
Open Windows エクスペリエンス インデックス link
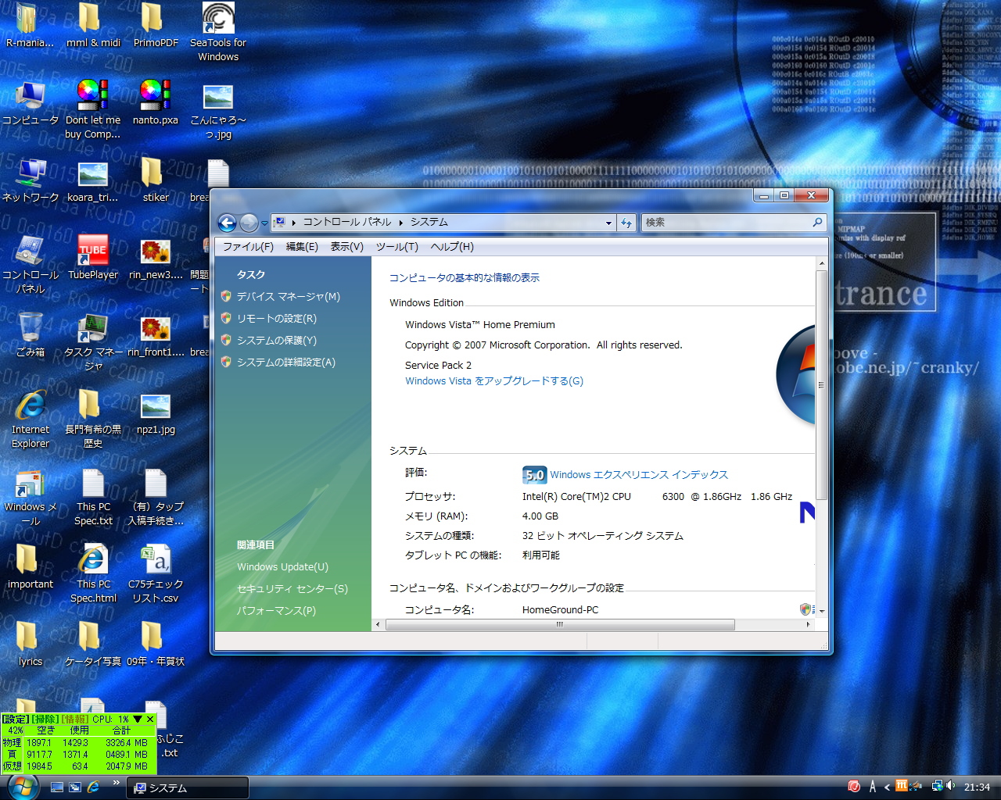639,475
